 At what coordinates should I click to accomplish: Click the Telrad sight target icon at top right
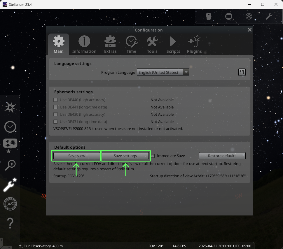(x=249, y=16)
